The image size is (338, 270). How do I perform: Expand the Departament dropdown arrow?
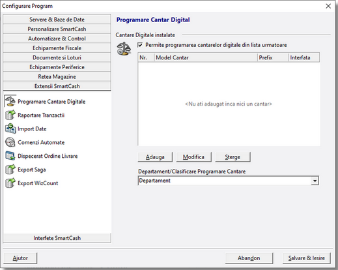pos(315,181)
